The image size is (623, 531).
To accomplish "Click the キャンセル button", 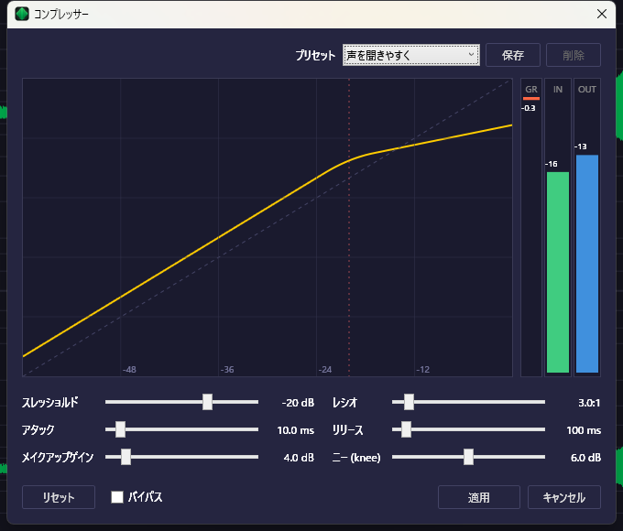I will (564, 497).
